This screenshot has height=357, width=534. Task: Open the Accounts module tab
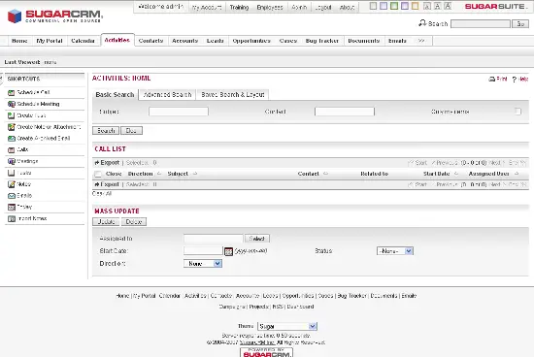(x=184, y=41)
